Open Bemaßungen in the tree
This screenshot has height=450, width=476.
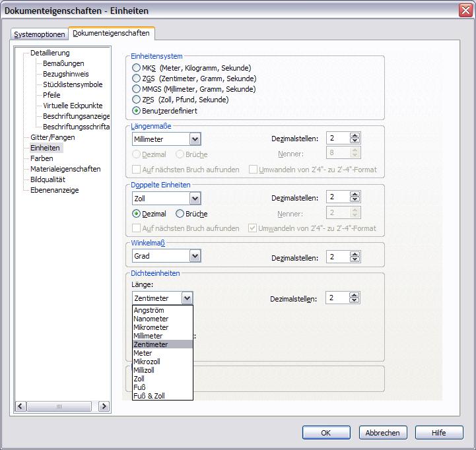coord(63,63)
